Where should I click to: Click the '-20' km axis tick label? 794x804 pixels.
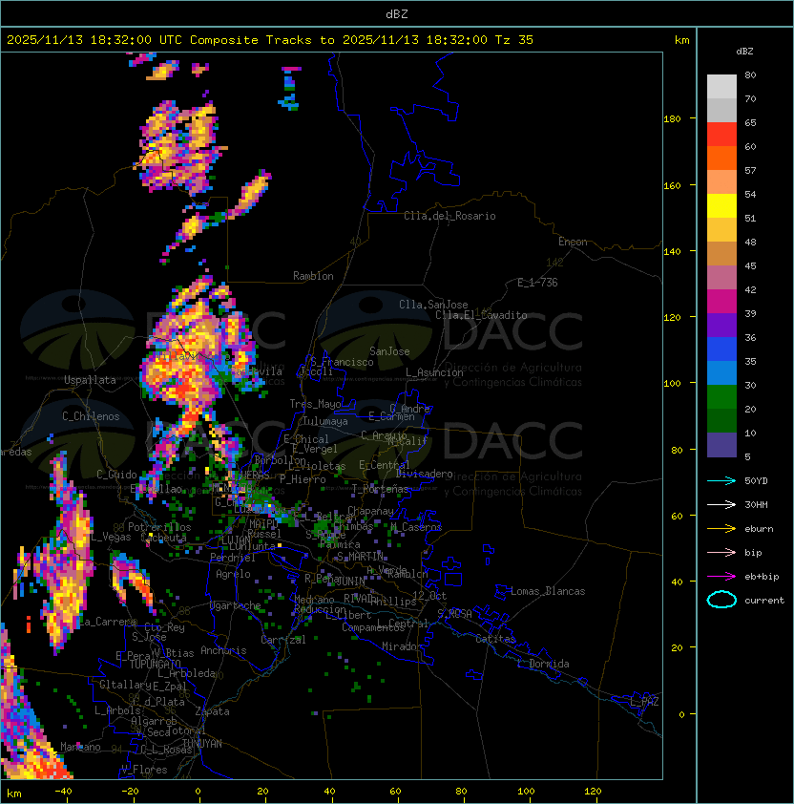[130, 792]
